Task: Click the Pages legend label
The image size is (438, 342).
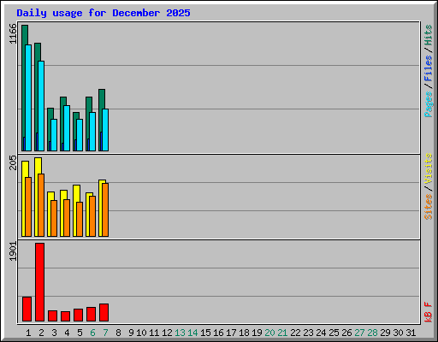Action: pos(428,104)
